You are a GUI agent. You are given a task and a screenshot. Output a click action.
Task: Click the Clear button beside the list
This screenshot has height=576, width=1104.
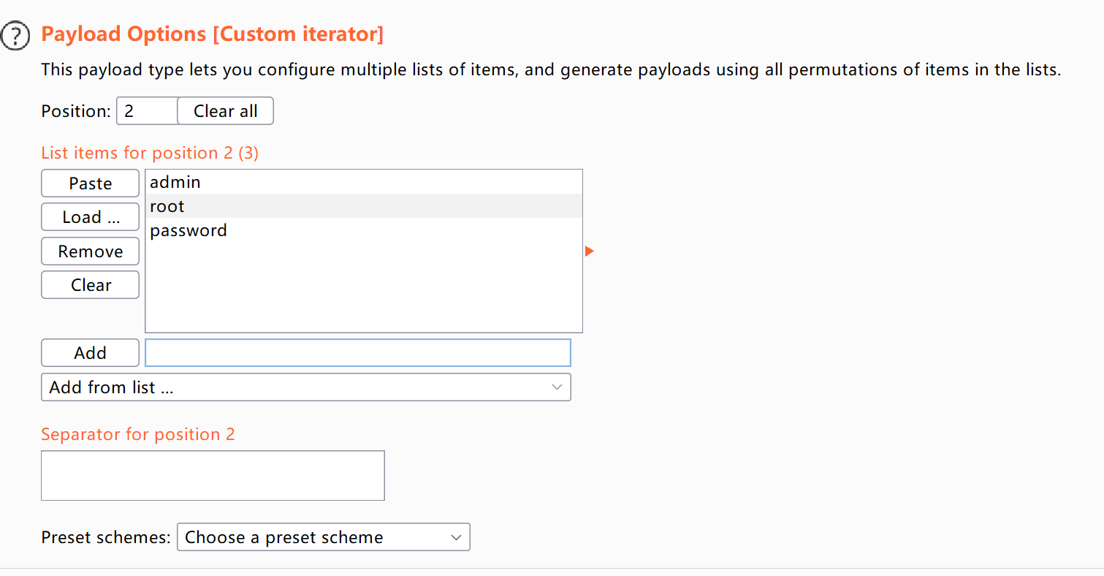click(90, 285)
